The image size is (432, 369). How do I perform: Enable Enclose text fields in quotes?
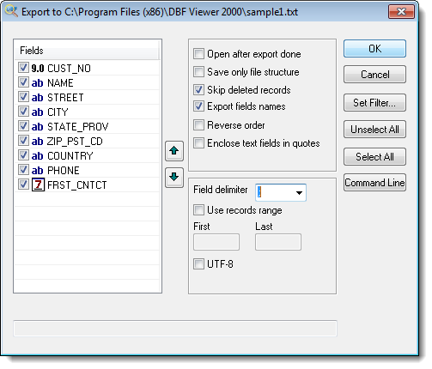[198, 143]
